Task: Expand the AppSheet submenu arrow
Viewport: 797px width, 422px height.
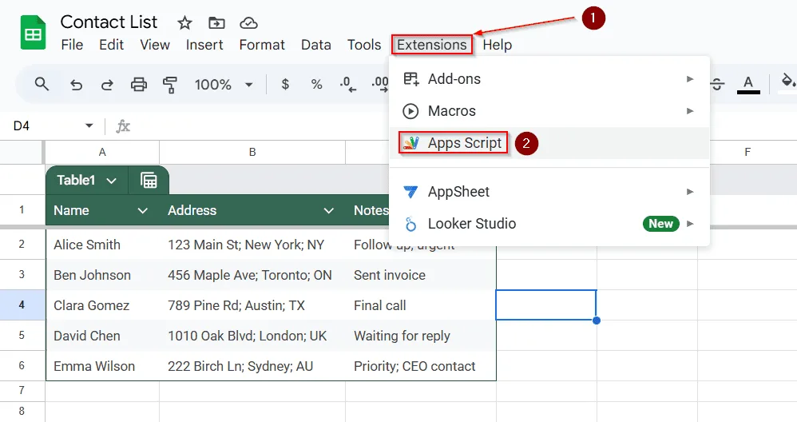Action: coord(690,192)
